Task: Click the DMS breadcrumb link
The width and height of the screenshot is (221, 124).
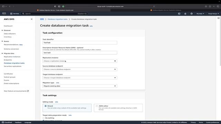Action: [x=42, y=19]
